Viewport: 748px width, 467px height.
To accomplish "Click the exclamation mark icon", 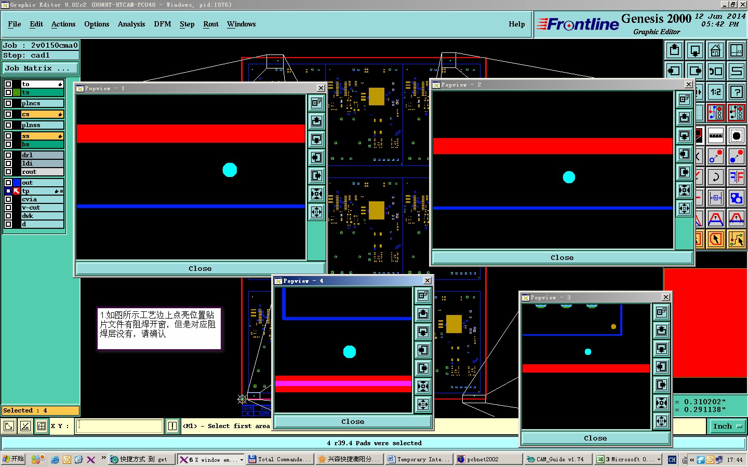I will tap(172, 426).
